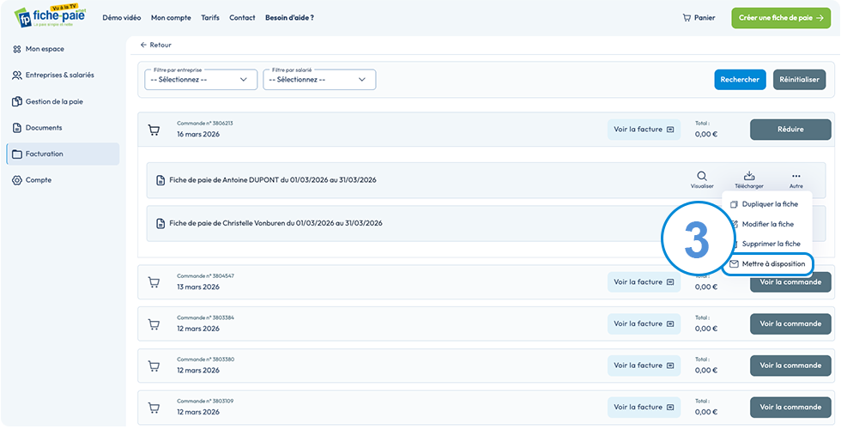Click cart icon of order 3803109
841x429 pixels.
(x=154, y=408)
